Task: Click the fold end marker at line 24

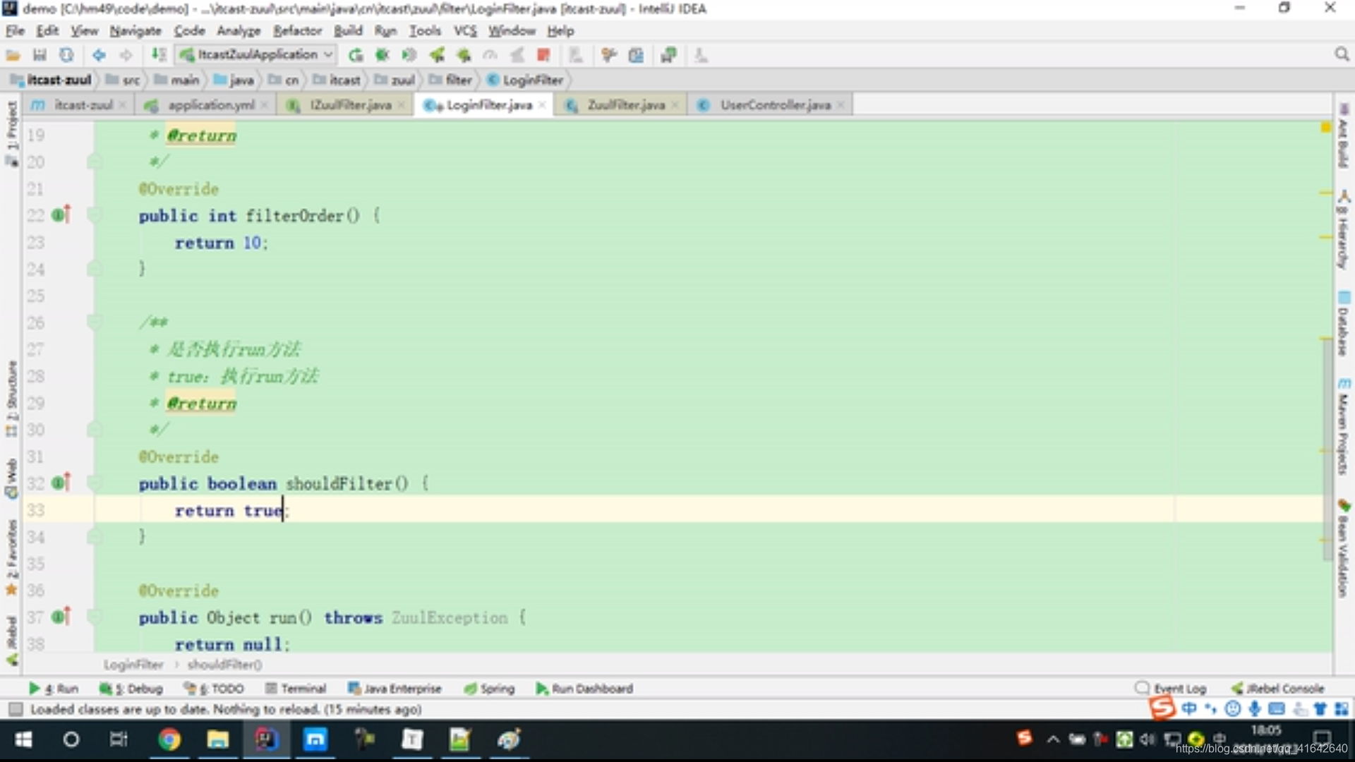Action: tap(94, 269)
